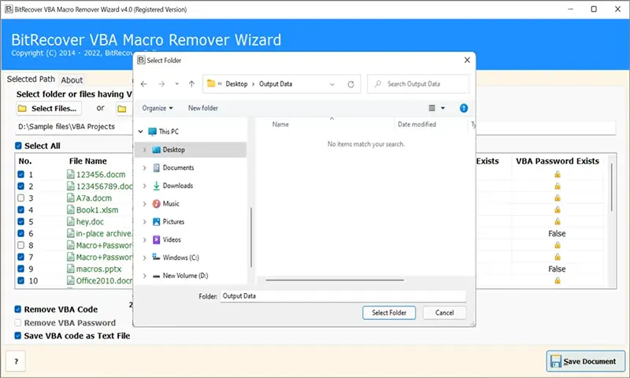Click the up-one-level arrow in dialog
The image size is (630, 378).
191,83
